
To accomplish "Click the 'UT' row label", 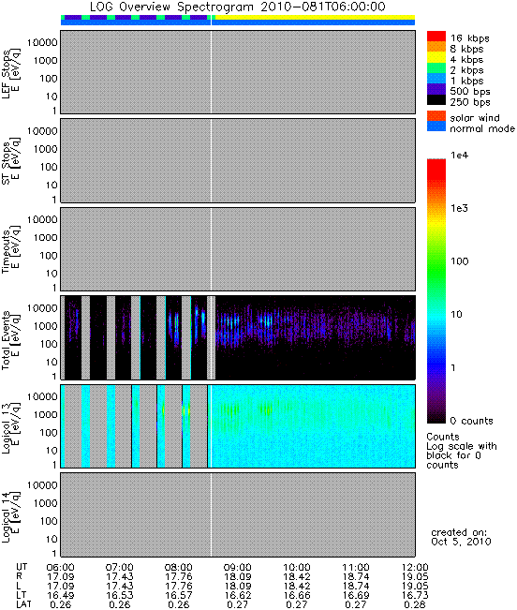I will point(22,568).
